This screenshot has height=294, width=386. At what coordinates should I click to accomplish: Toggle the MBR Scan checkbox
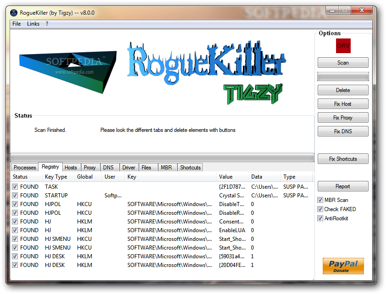point(320,200)
